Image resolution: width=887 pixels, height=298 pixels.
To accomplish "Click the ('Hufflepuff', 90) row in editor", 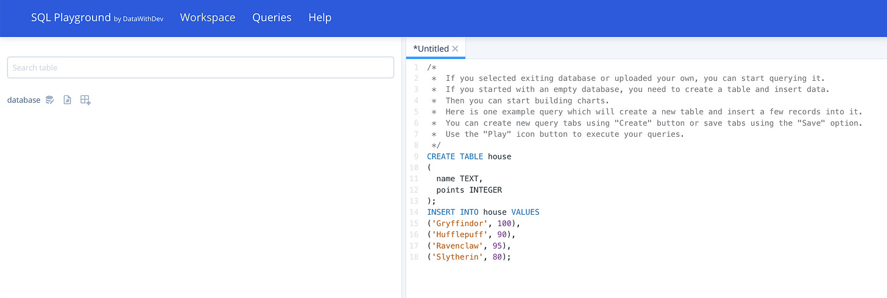I will point(472,234).
